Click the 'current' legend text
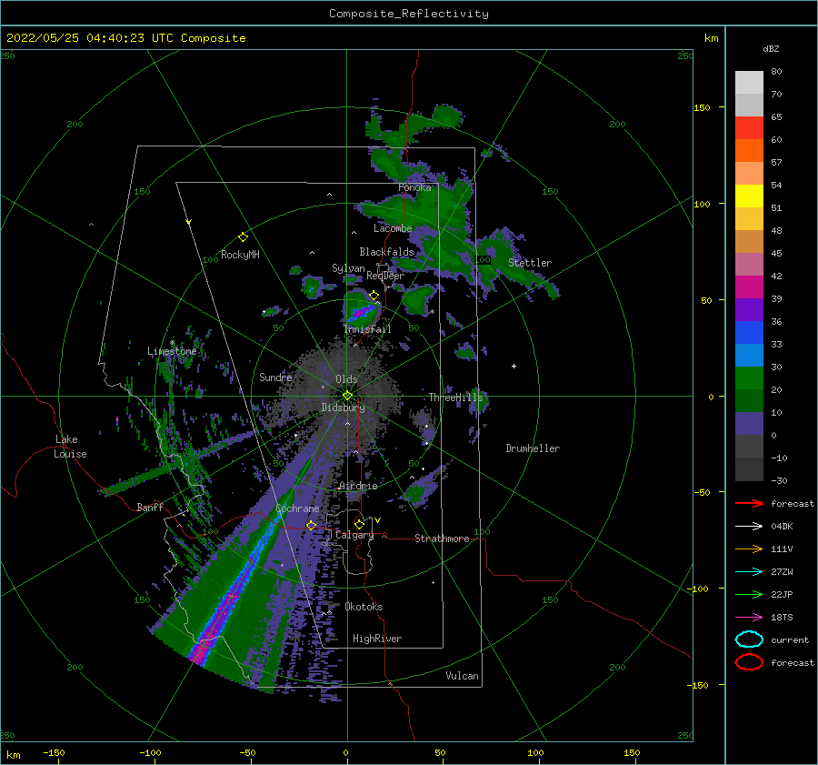 click(790, 639)
